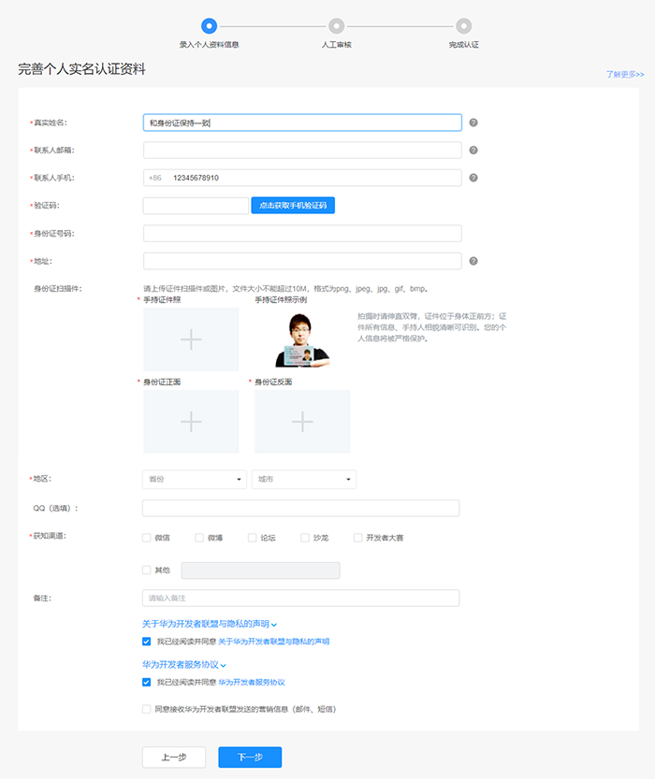Expand 华为开发者服务协议 section
The image size is (655, 779).
coord(184,665)
